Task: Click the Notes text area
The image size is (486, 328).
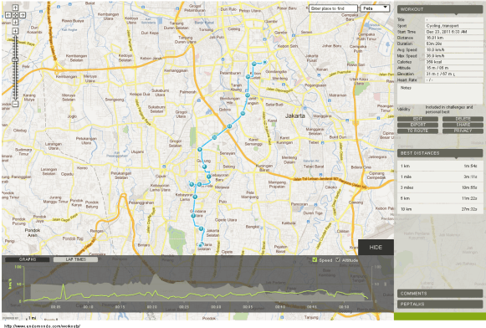Action: click(x=440, y=95)
